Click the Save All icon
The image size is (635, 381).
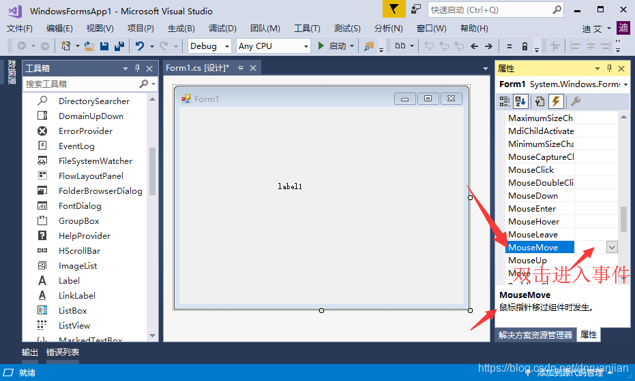pyautogui.click(x=119, y=46)
